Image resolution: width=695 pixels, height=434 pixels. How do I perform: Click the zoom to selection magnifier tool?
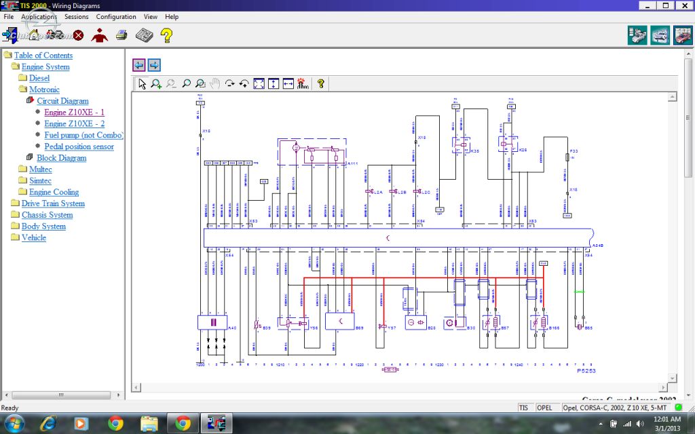coord(200,83)
